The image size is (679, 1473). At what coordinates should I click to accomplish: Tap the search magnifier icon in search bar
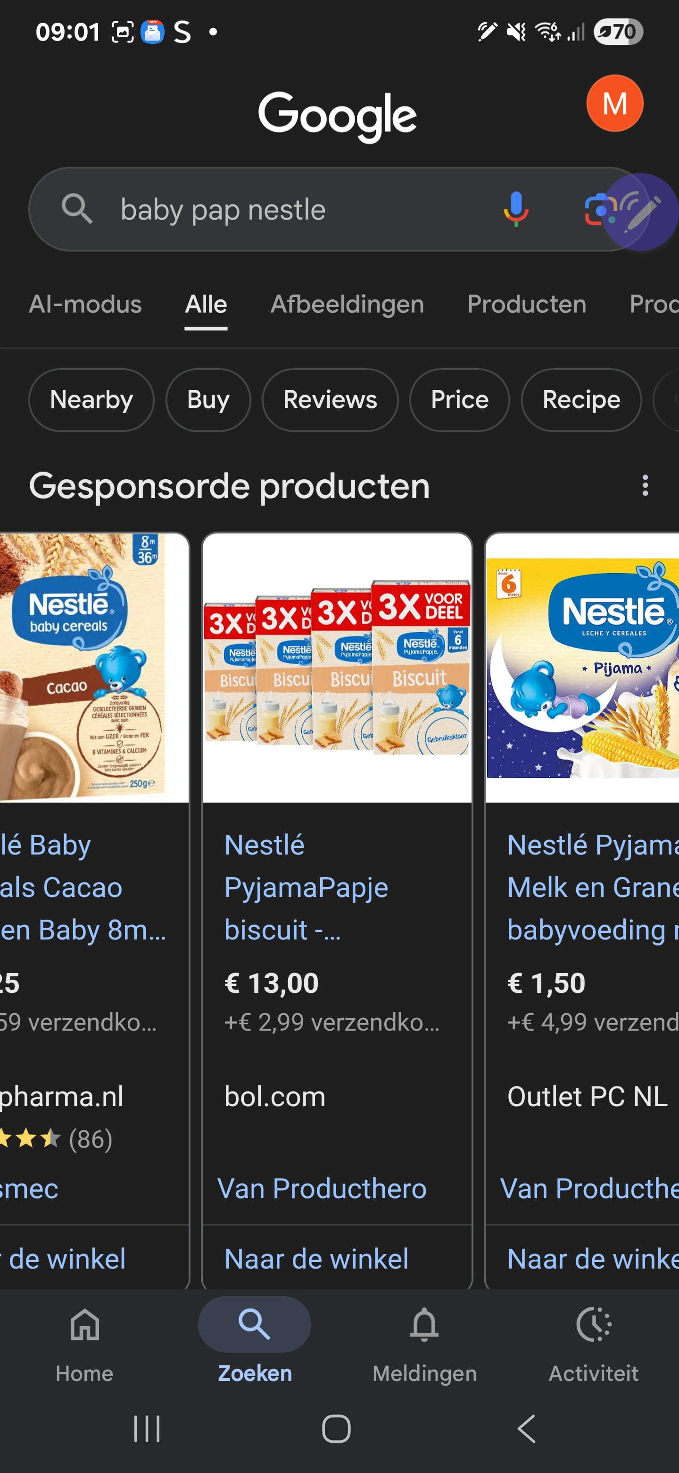[77, 209]
